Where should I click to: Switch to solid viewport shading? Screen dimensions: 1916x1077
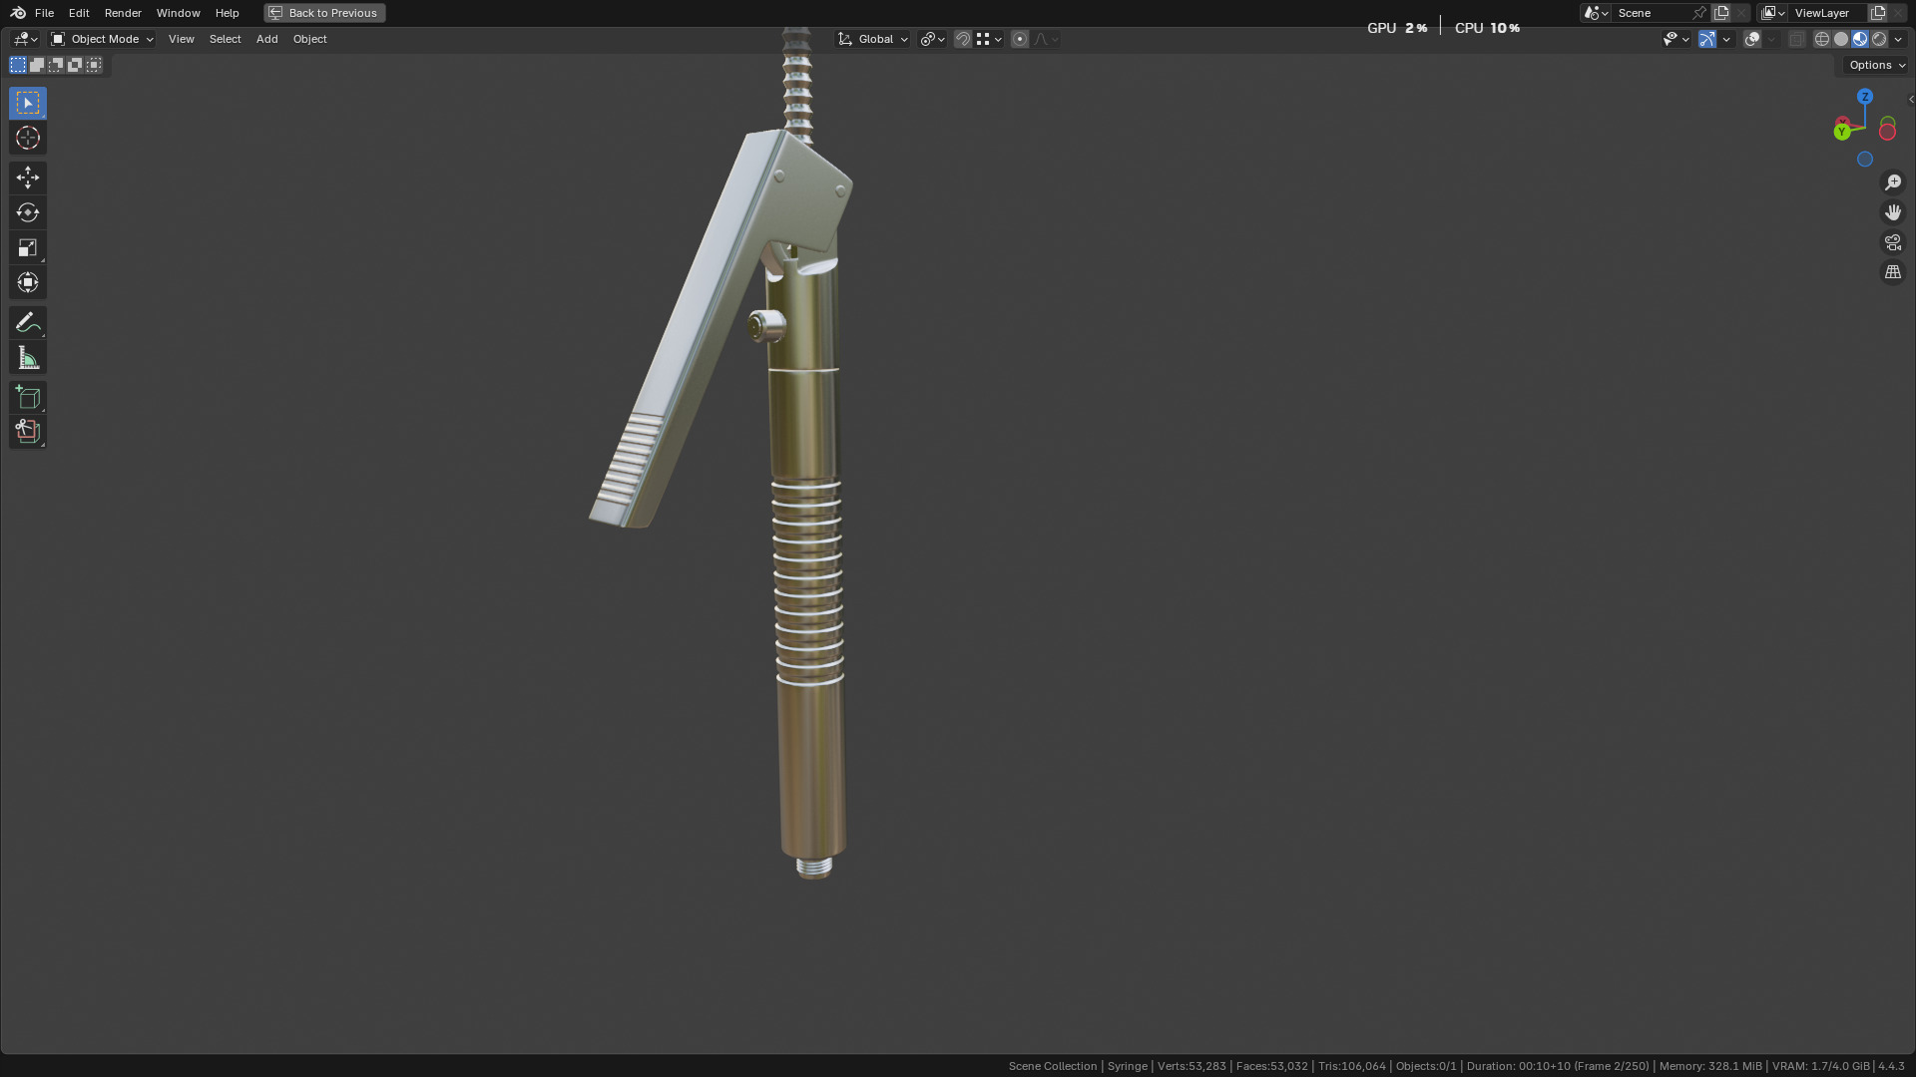[x=1841, y=39]
